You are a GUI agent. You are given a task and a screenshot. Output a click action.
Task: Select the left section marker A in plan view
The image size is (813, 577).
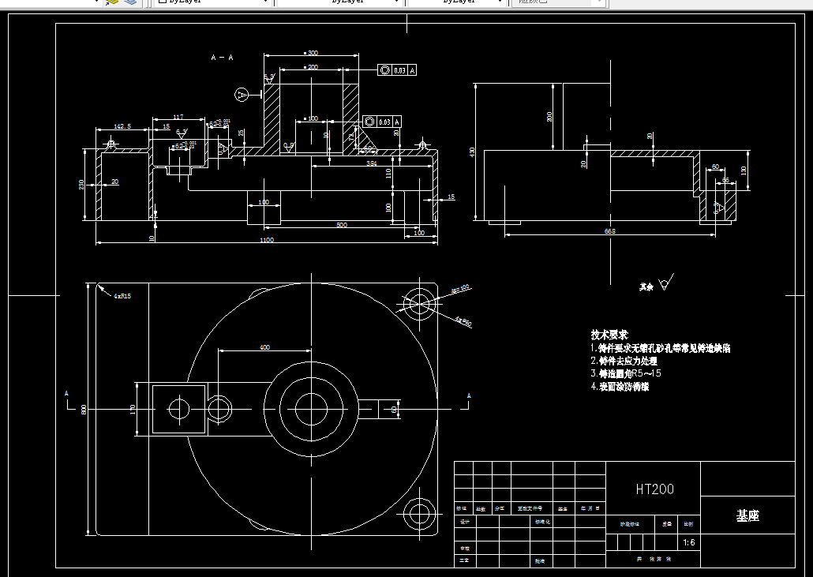(x=66, y=394)
